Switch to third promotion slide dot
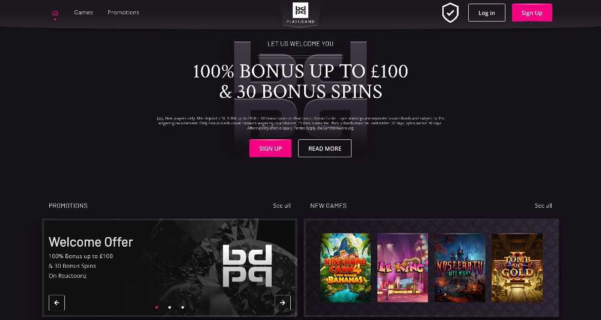 [183, 307]
